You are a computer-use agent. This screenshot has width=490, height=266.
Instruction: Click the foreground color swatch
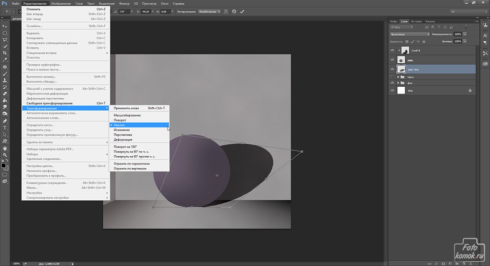point(3,165)
